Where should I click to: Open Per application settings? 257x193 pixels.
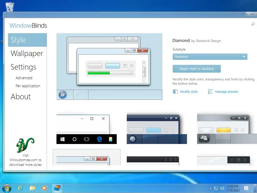28,86
